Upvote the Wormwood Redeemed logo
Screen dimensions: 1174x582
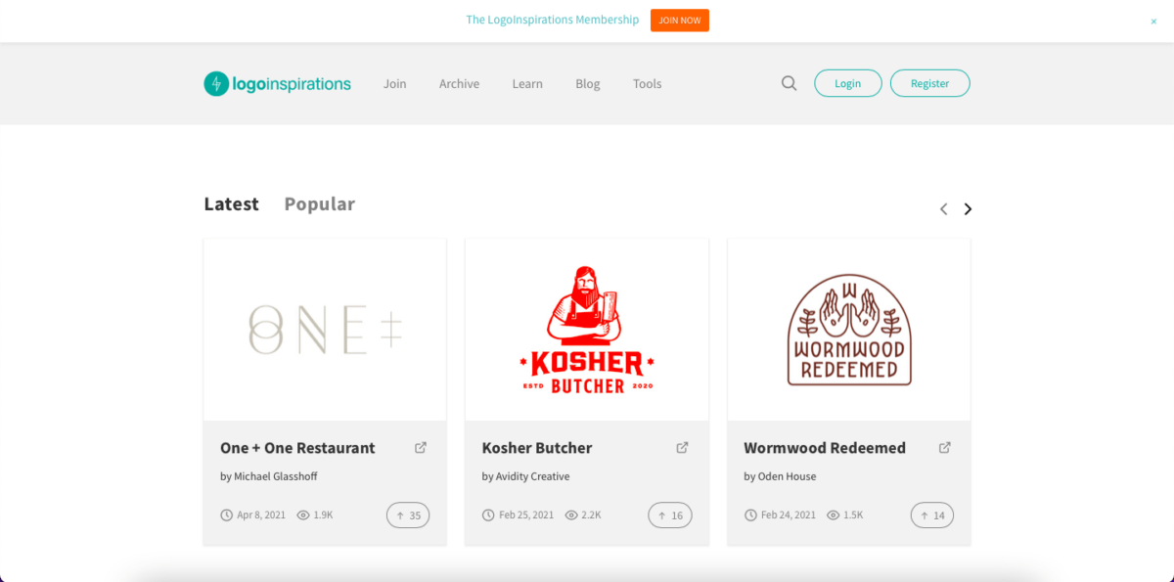coord(931,515)
